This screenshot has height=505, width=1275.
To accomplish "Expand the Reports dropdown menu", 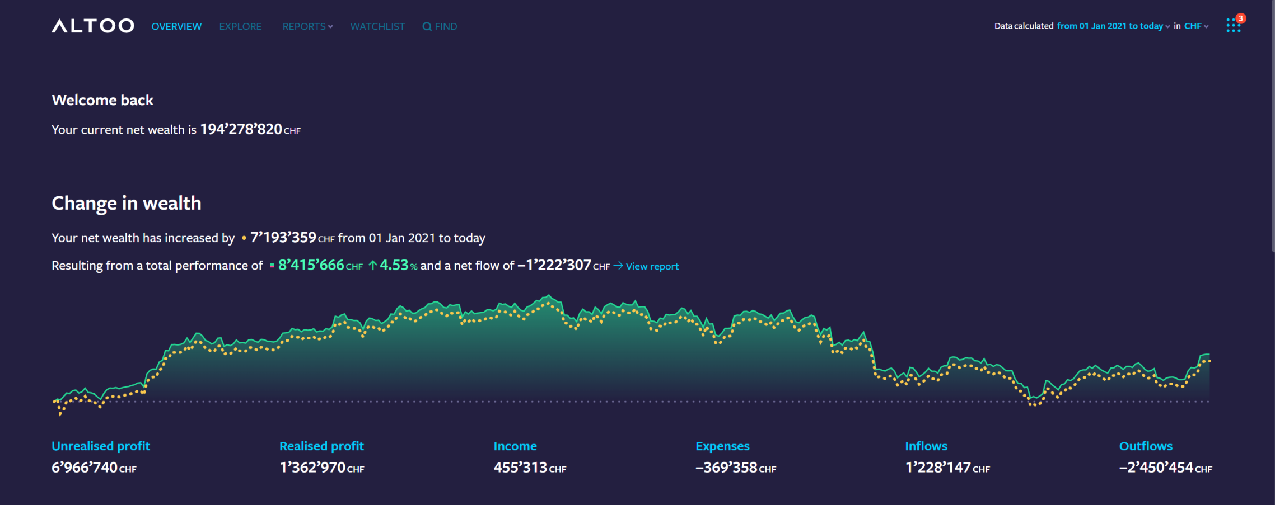I will point(307,26).
